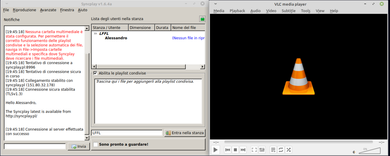Image resolution: width=390 pixels, height=156 pixels.
Task: Open the Riproduzione menu in Syncplay
Action: pyautogui.click(x=25, y=10)
